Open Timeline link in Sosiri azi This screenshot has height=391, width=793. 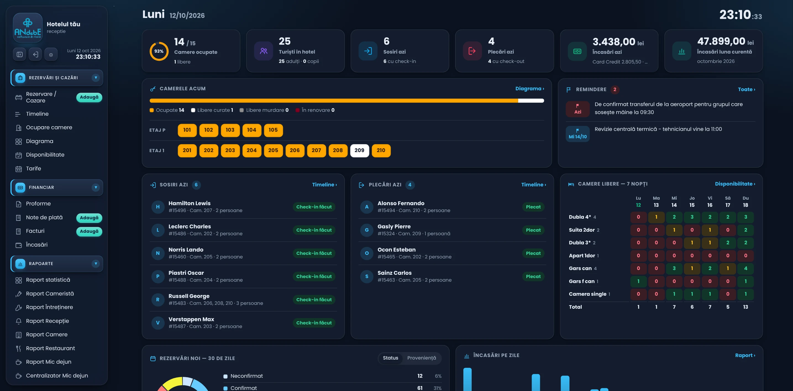point(324,185)
